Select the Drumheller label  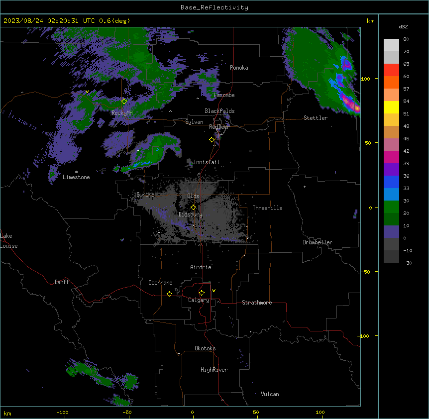click(x=318, y=242)
